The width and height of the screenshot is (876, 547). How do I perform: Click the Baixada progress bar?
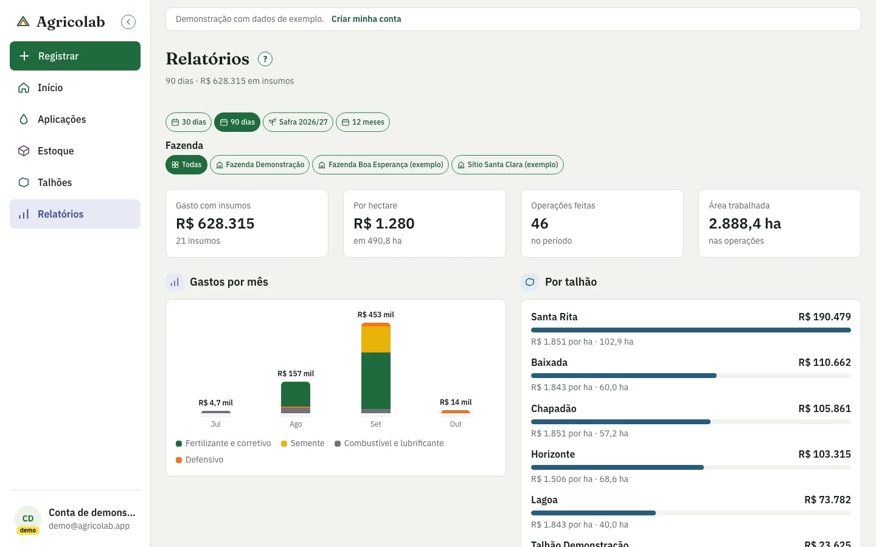coord(691,376)
